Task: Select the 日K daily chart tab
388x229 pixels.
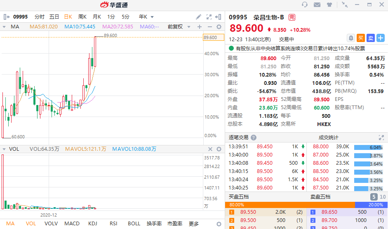Action: (x=68, y=17)
